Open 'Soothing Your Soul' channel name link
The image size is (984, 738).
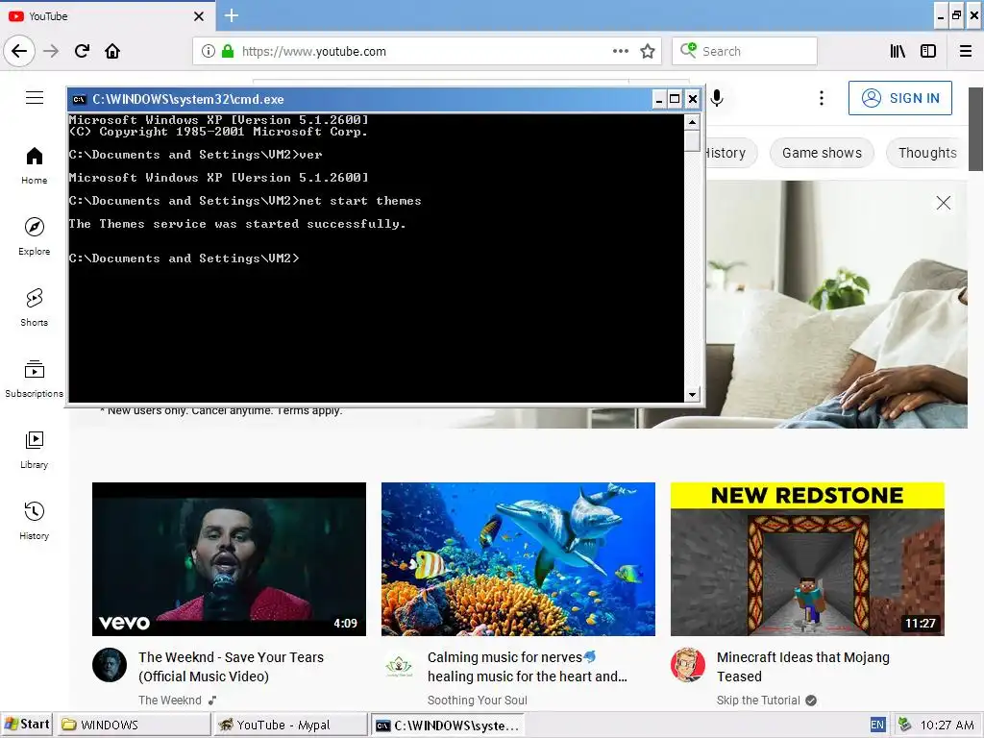coord(477,700)
